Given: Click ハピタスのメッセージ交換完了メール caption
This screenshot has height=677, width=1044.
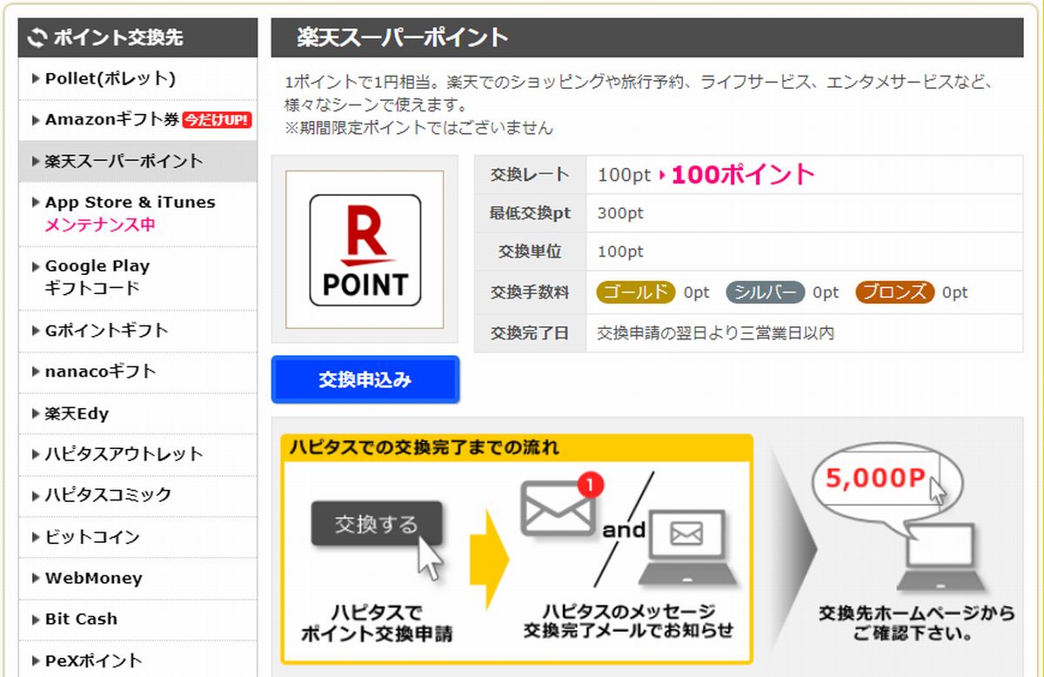Looking at the screenshot, I should click(x=628, y=620).
